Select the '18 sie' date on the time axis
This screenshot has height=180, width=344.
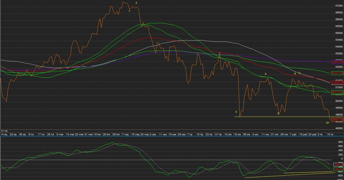(x=237, y=134)
